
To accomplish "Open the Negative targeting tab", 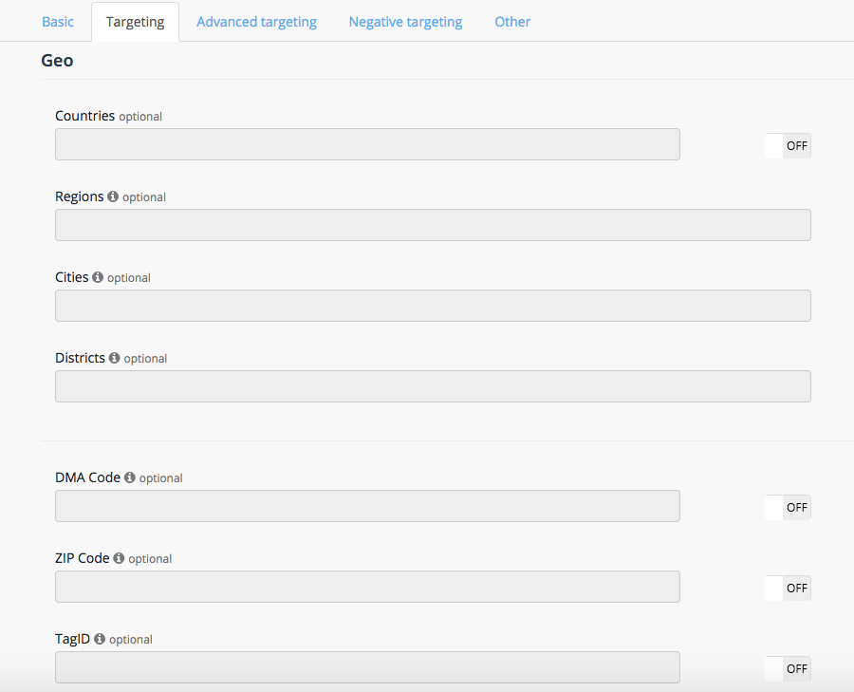I will click(405, 22).
